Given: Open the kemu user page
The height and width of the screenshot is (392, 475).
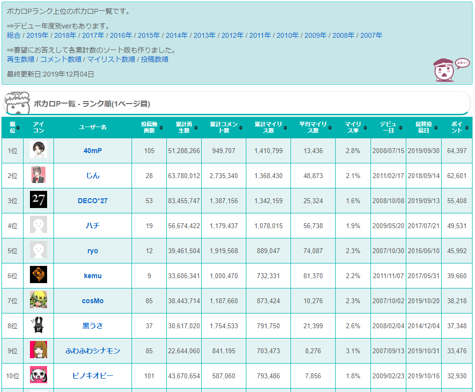Looking at the screenshot, I should tap(93, 276).
